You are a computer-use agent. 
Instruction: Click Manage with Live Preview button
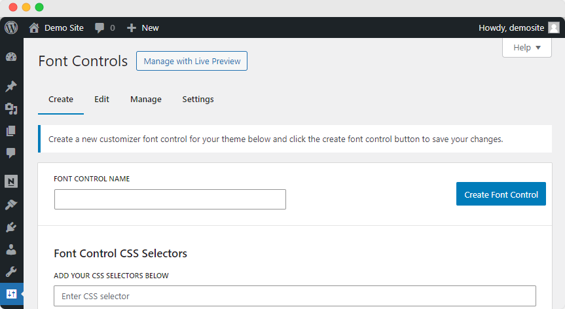(192, 61)
